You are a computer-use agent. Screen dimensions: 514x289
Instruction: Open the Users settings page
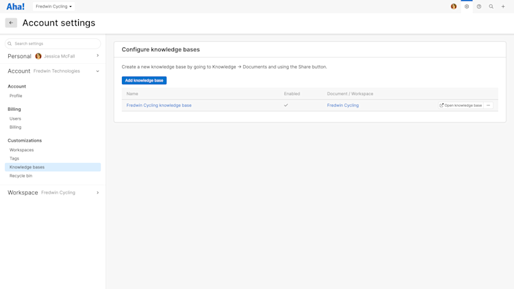(15, 118)
